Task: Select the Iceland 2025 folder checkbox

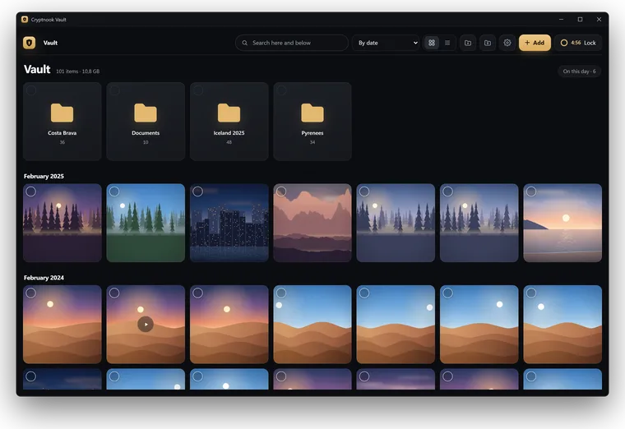Action: pos(198,90)
